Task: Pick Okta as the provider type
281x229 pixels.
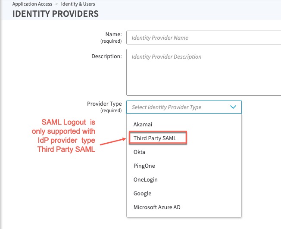Action: 139,152
